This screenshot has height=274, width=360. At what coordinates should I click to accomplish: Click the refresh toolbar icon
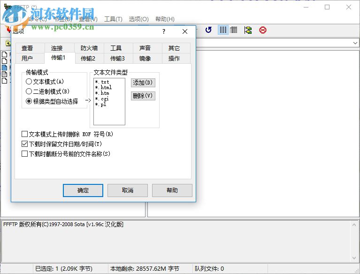click(208, 30)
